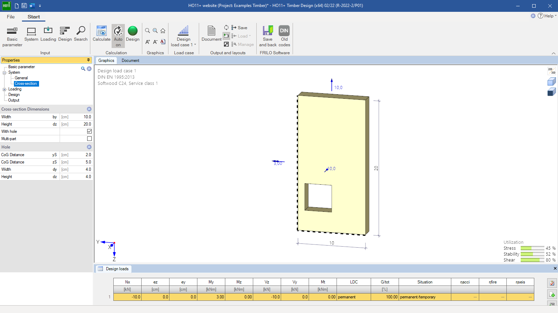Click the Design loads tab
This screenshot has height=313, width=558.
(x=113, y=269)
